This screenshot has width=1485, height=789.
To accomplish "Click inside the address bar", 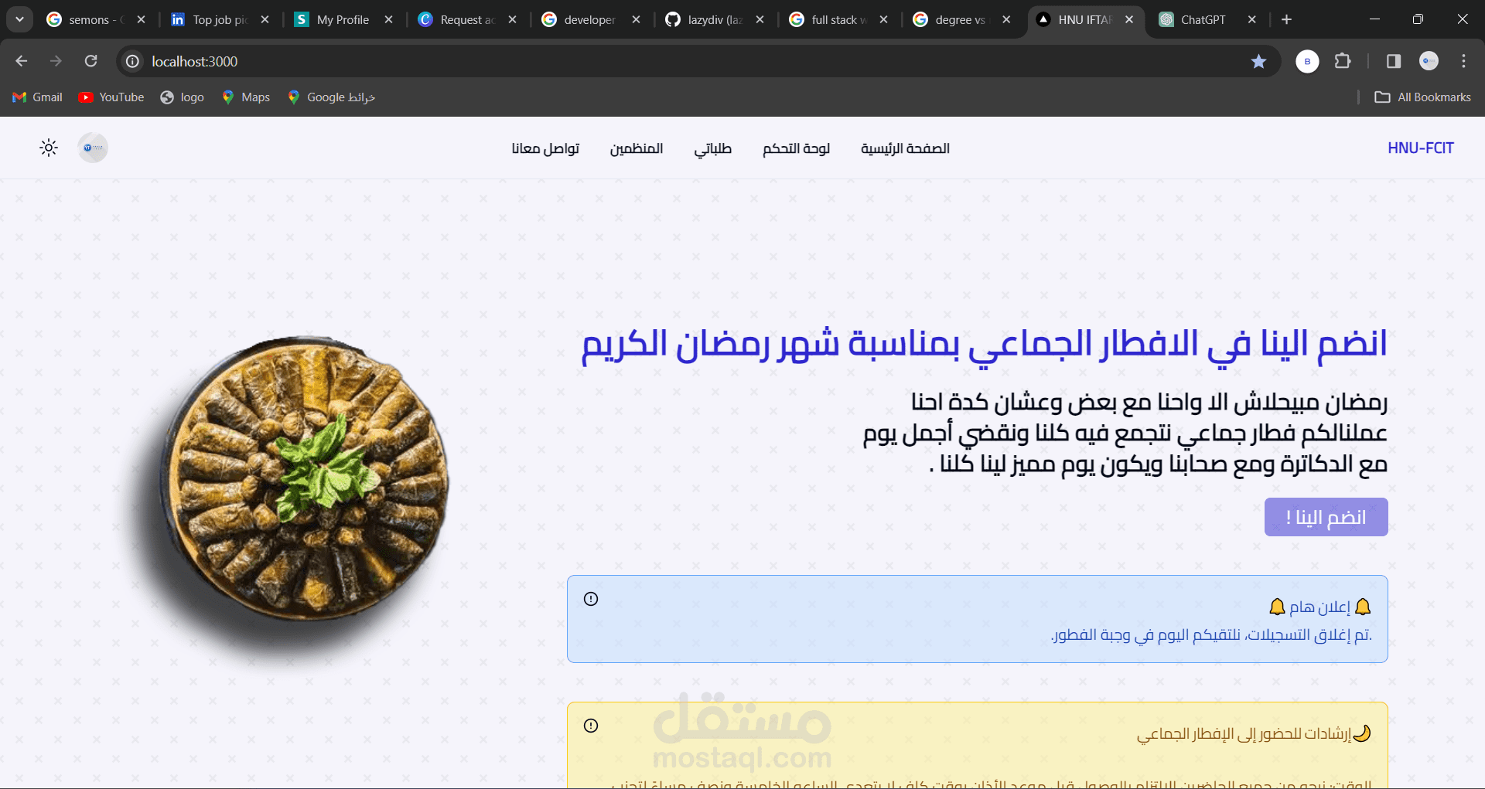I will tap(464, 61).
